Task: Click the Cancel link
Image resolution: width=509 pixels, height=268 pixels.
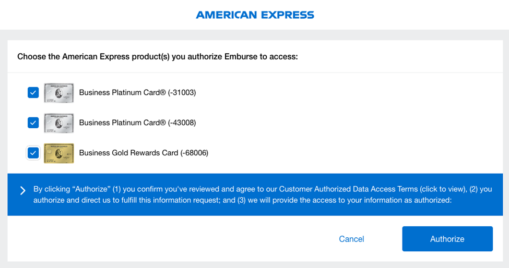Action: (x=351, y=239)
